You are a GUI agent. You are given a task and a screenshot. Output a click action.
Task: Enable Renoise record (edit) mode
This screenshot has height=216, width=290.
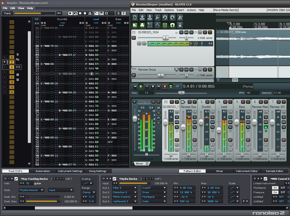coord(85,13)
